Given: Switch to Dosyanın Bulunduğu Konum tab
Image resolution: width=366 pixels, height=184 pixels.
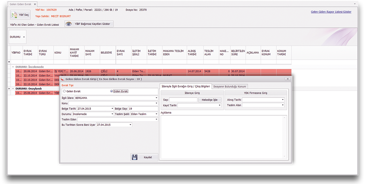Looking at the screenshot, I should [230, 86].
